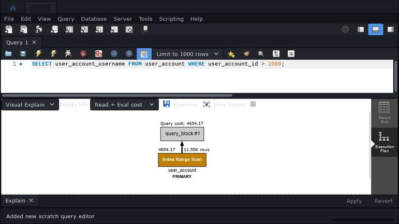This screenshot has height=224, width=399.
Task: Save the script to file
Action: (x=23, y=54)
